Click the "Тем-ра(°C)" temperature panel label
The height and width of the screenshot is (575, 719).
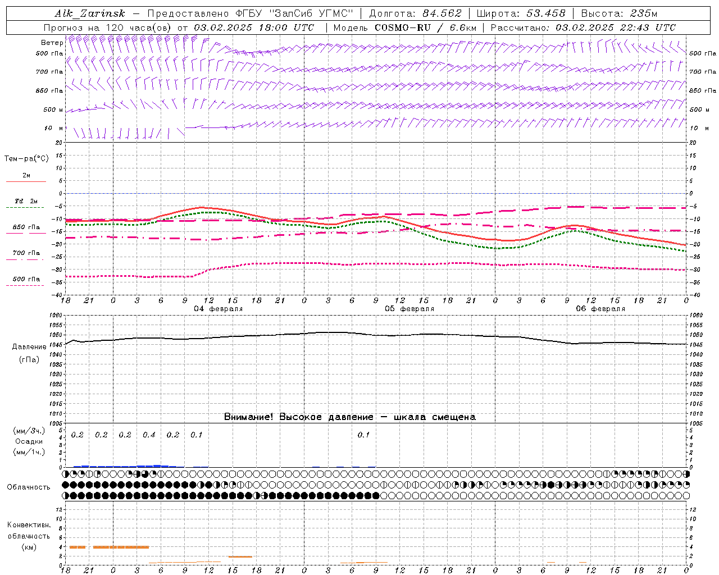coord(26,159)
